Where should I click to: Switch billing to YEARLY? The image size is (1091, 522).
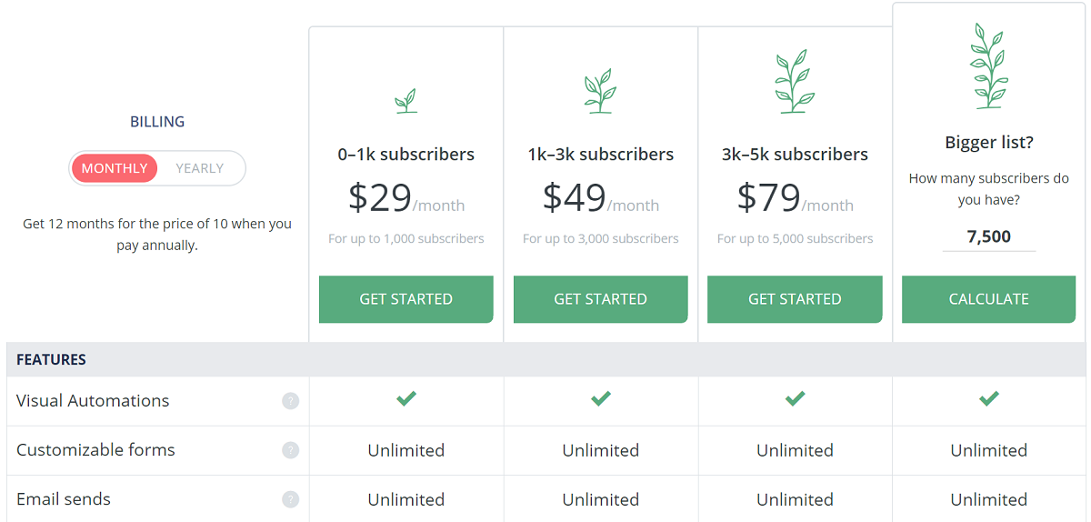point(200,168)
